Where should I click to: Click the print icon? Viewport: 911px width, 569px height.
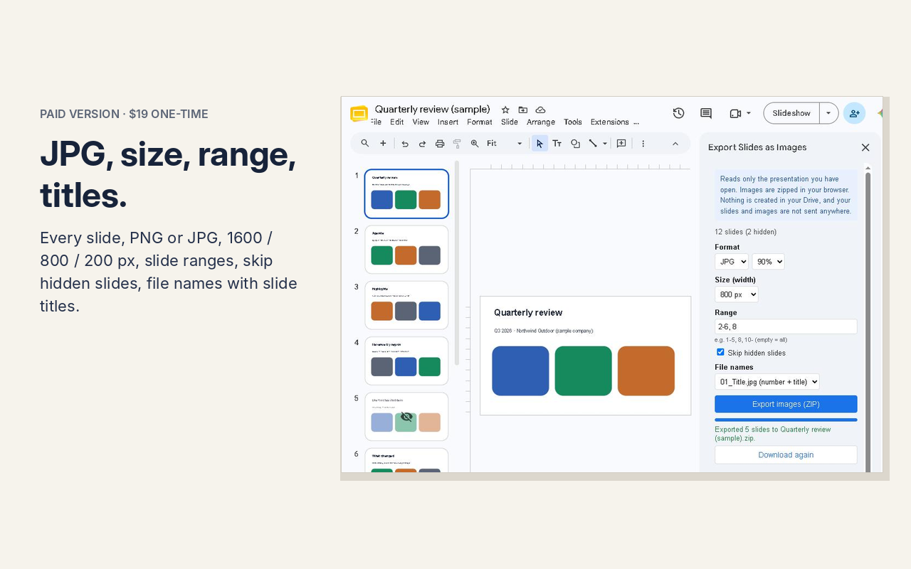tap(440, 144)
